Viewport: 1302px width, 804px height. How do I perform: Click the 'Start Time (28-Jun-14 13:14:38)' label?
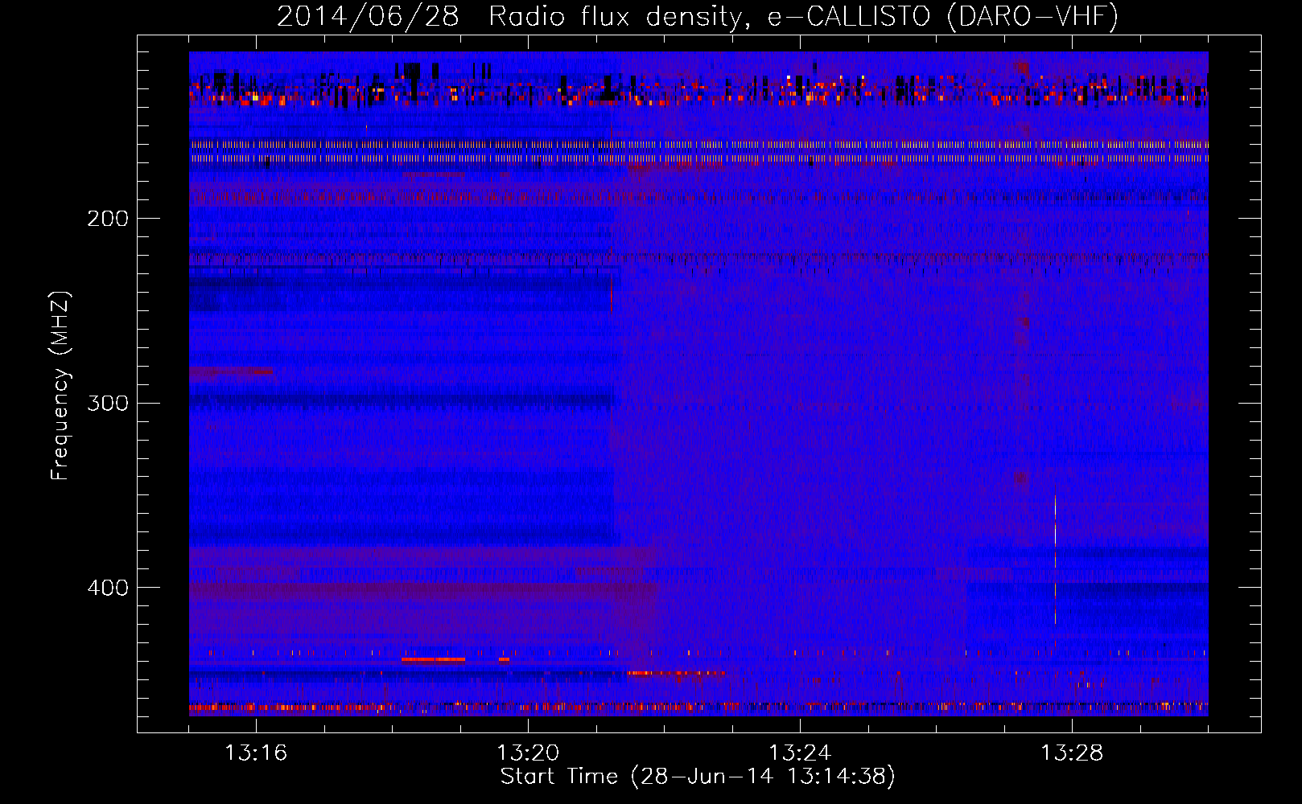pos(698,777)
